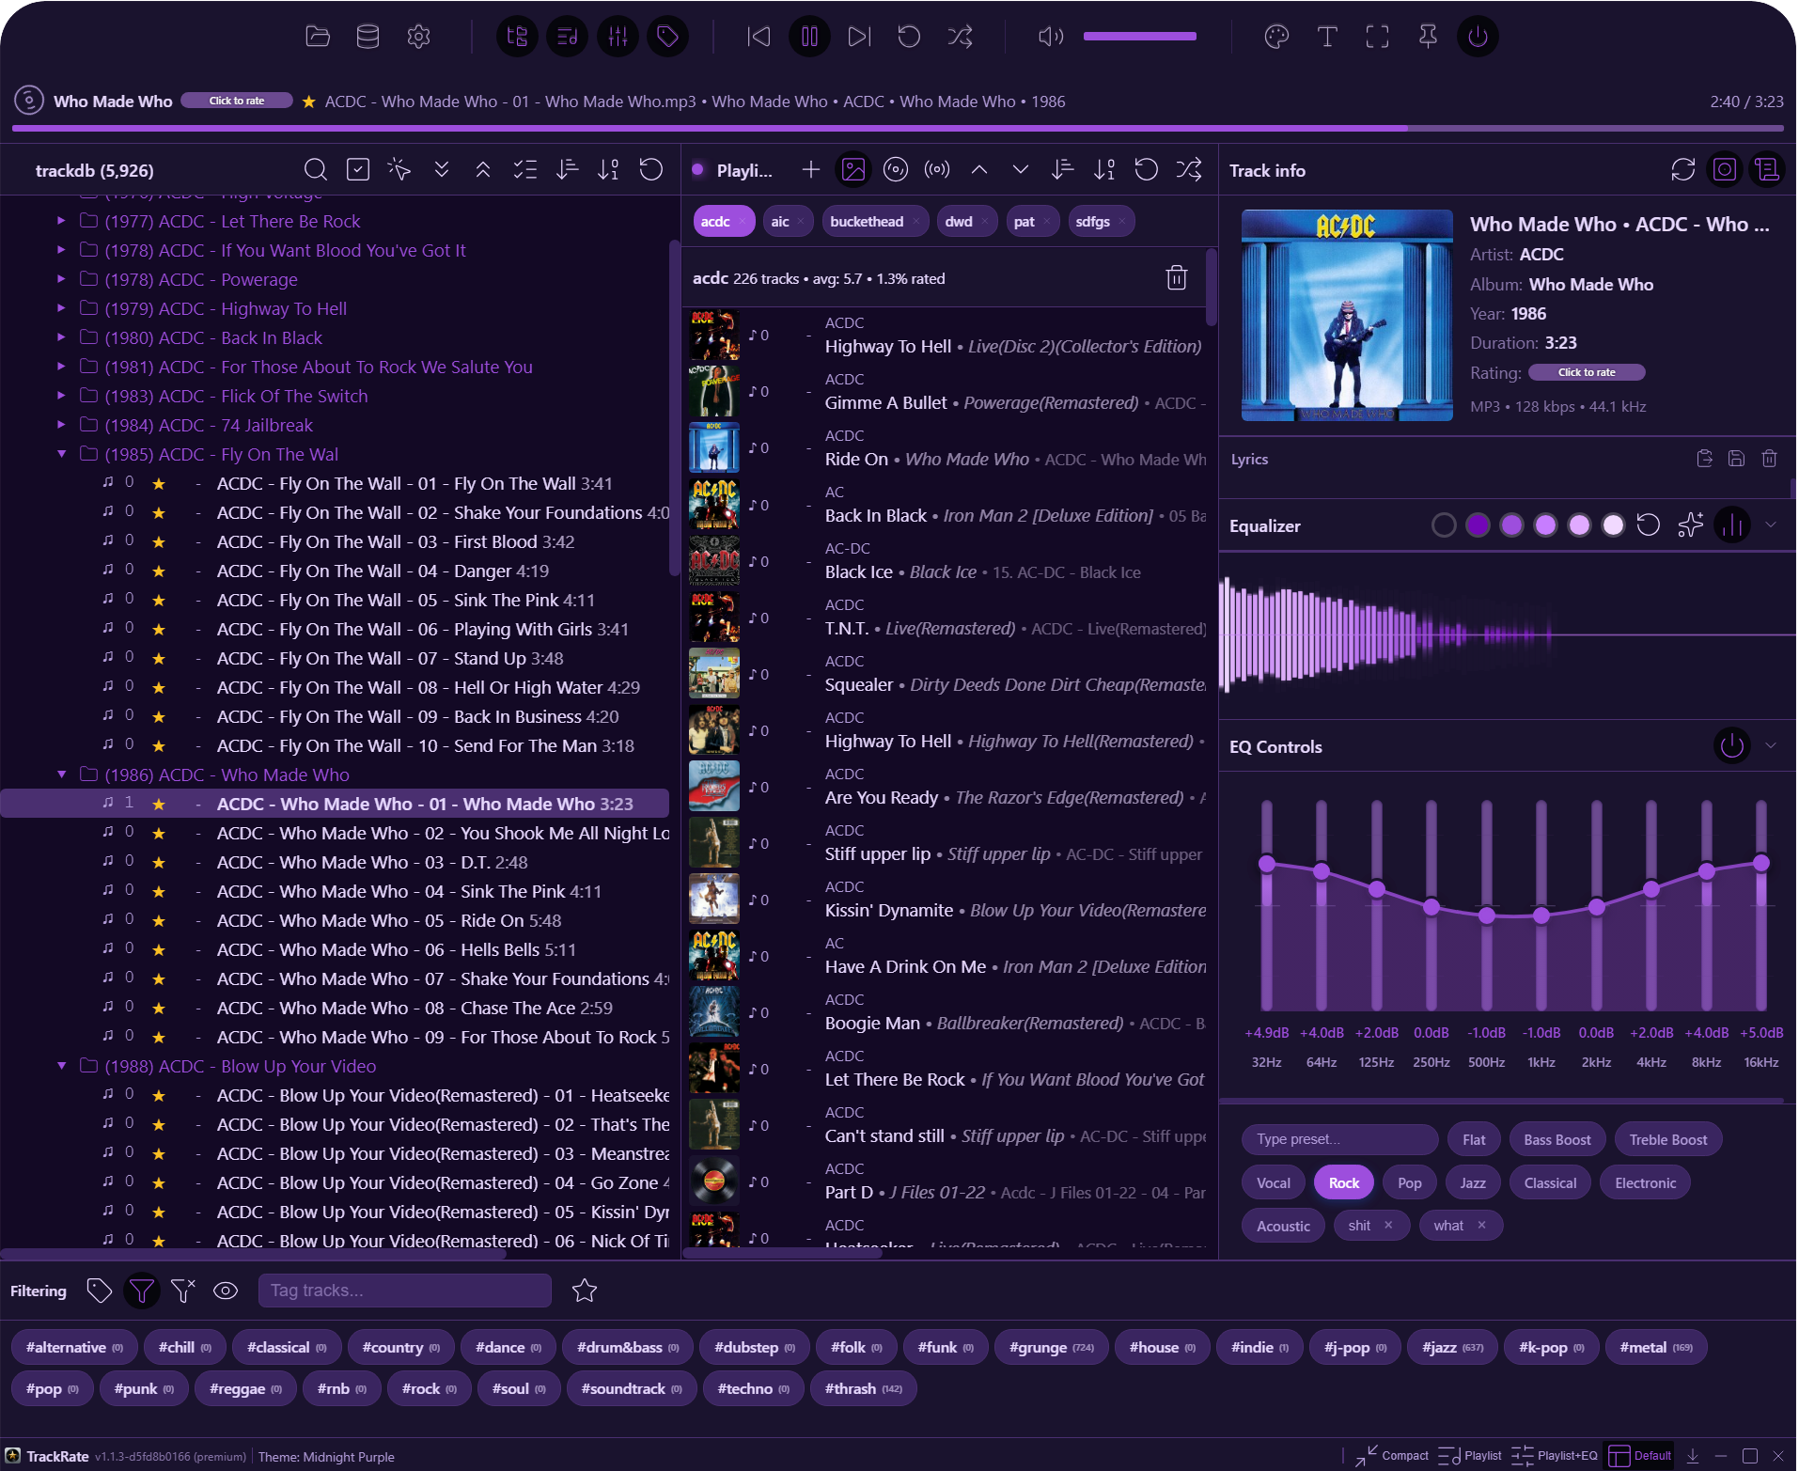Select the tag manager icon in top toolbar

coord(667,36)
